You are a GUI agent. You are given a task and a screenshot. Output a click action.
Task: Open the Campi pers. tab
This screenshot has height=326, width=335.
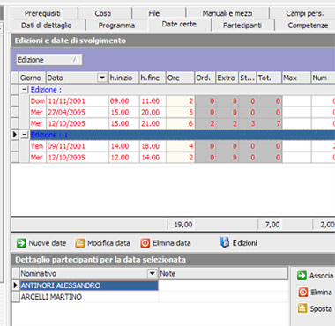tap(304, 13)
